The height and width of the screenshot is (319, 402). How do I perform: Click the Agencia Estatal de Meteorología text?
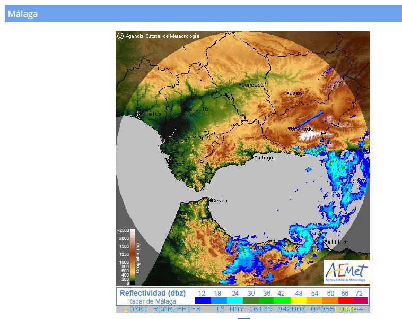click(x=162, y=36)
